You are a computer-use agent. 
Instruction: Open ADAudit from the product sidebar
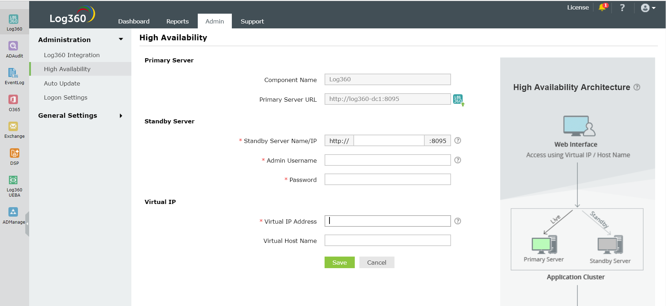(x=14, y=49)
